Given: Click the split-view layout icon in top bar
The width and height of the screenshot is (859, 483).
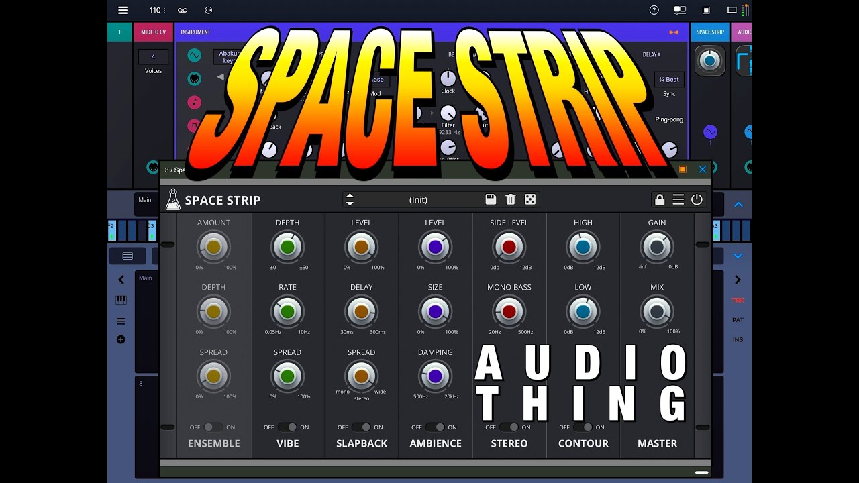Looking at the screenshot, I should click(680, 10).
